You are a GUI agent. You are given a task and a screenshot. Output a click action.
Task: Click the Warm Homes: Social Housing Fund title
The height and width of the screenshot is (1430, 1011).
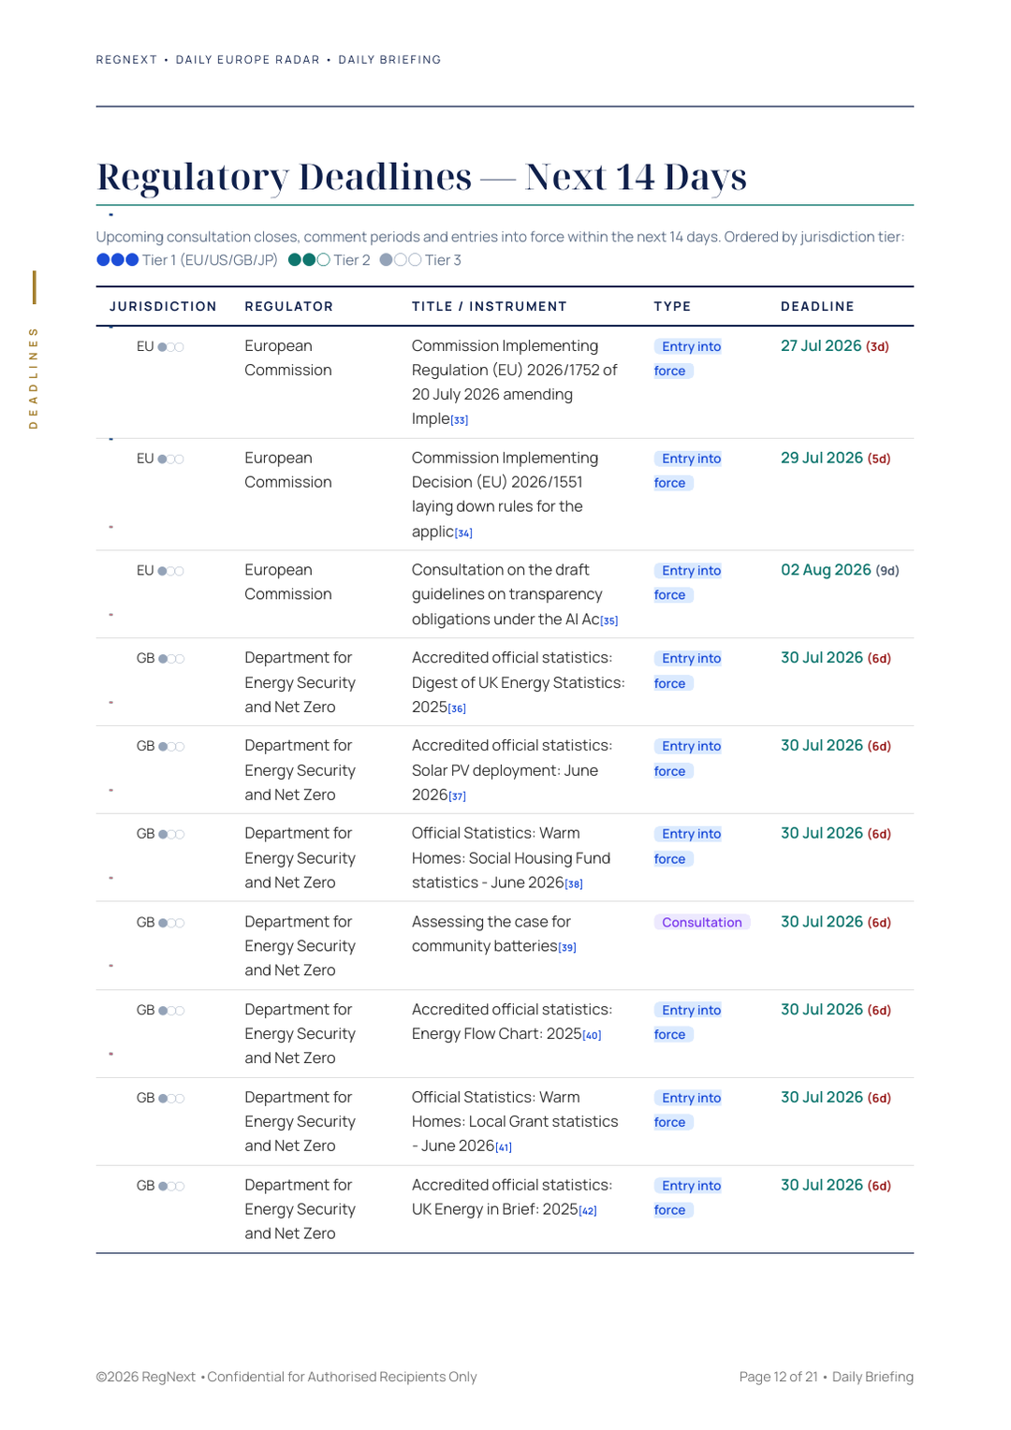(511, 858)
